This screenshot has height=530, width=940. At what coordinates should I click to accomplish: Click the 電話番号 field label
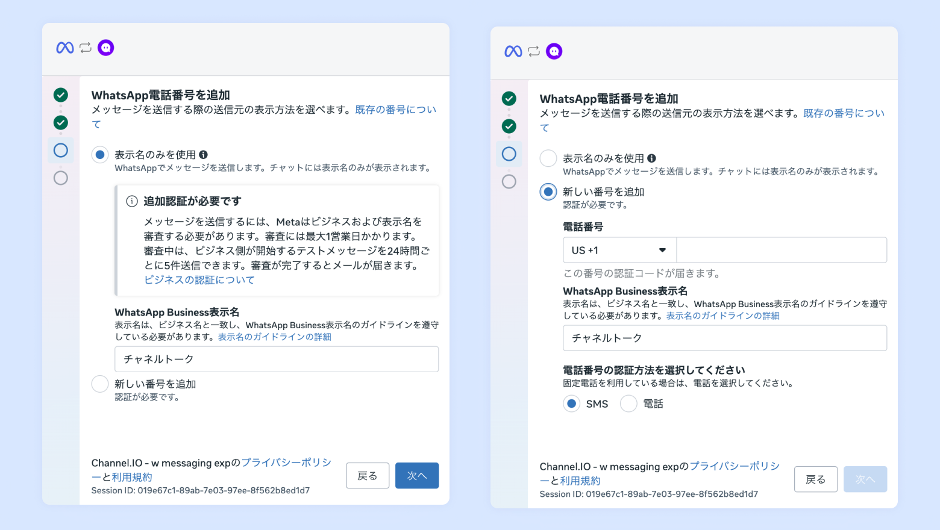point(583,227)
